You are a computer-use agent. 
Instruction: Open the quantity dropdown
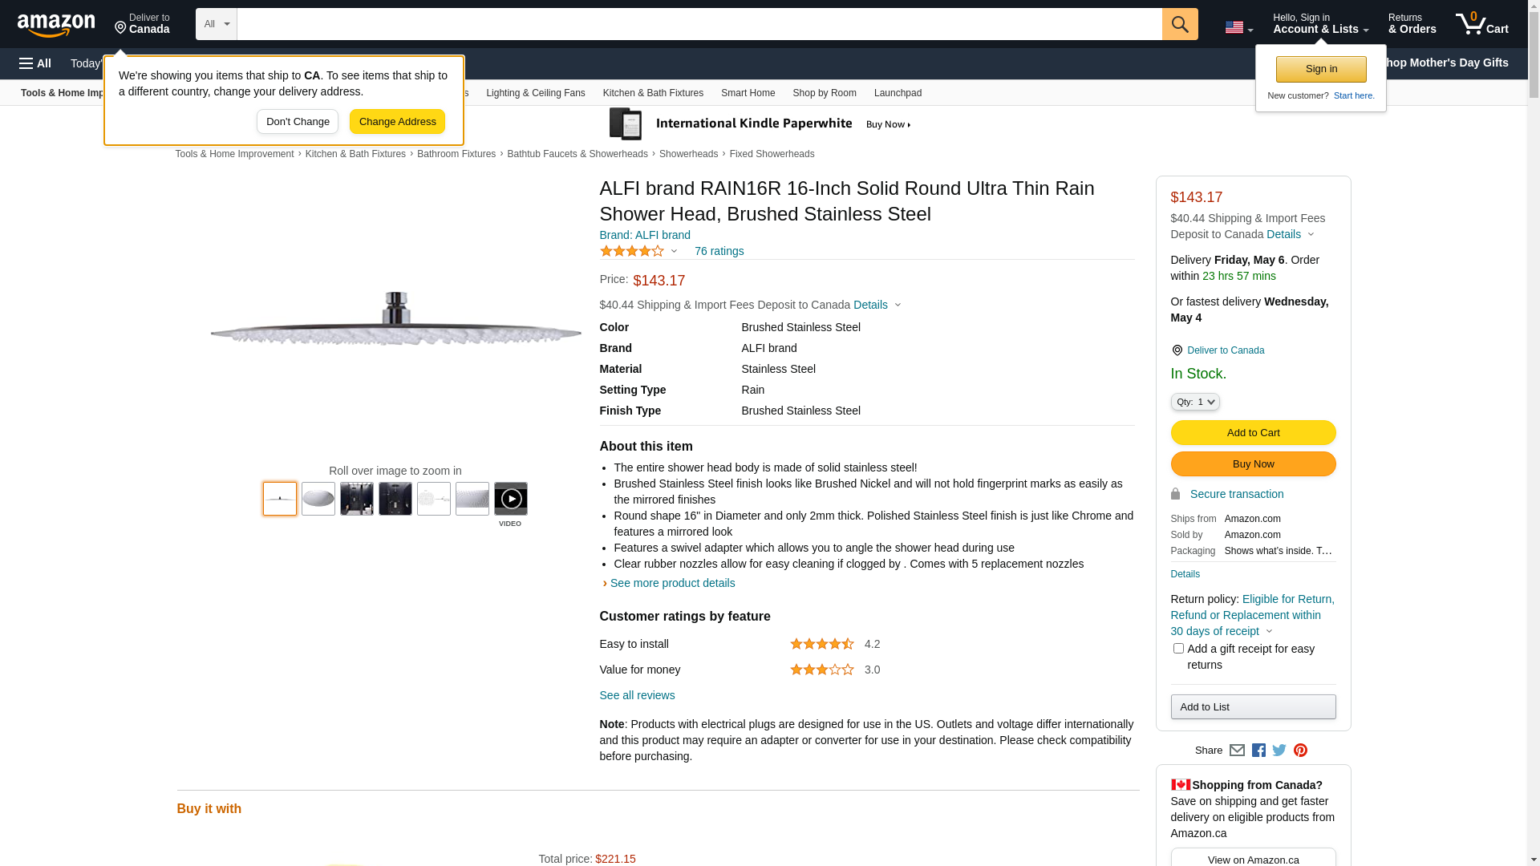[x=1195, y=402]
